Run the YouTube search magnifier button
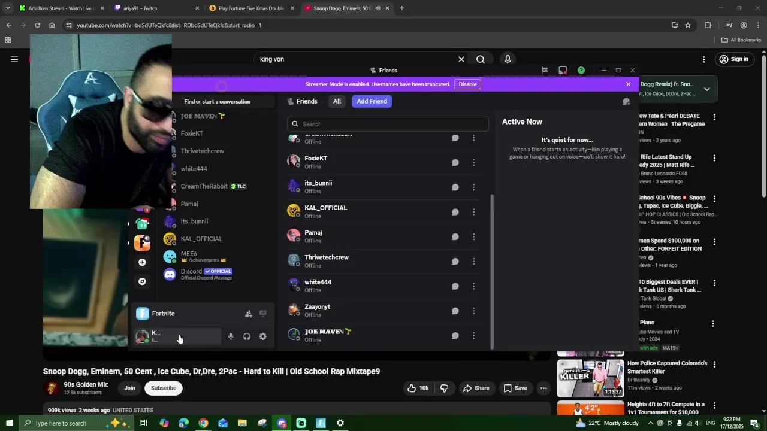The image size is (767, 431). click(481, 59)
